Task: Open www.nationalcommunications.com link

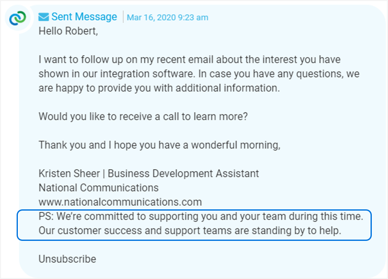Action: point(120,202)
